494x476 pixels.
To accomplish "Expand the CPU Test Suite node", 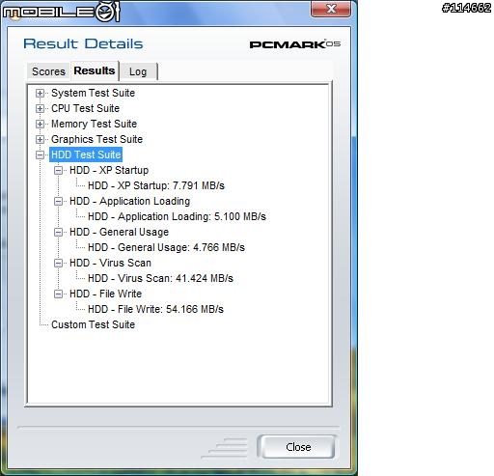I will 40,109.
